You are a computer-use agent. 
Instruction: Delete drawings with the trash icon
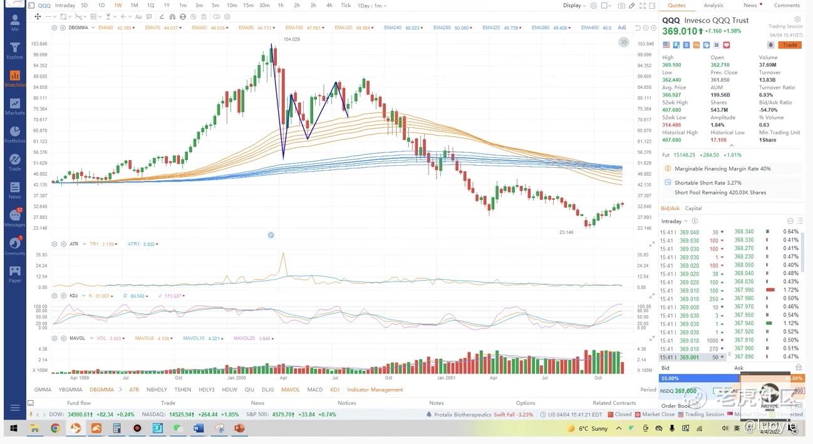click(204, 16)
